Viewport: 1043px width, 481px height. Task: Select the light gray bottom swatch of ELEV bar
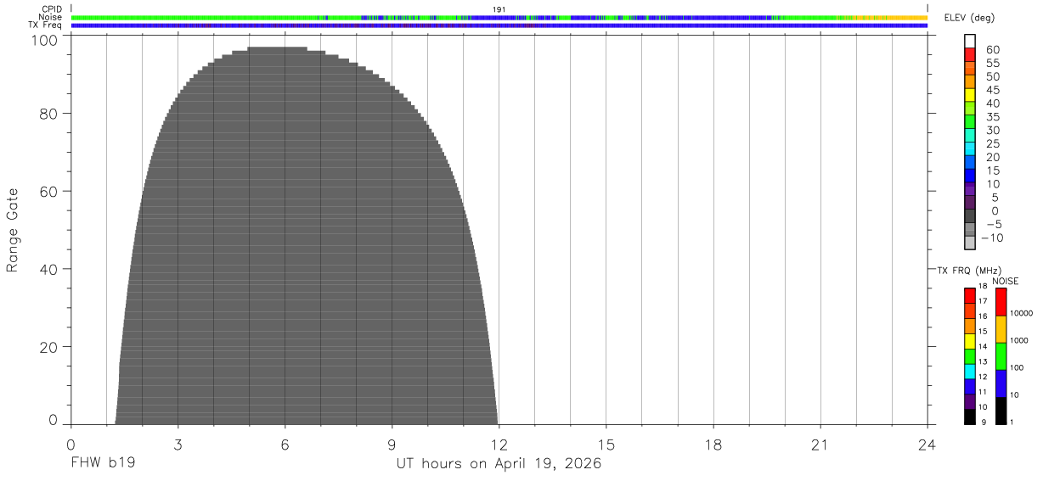(x=970, y=243)
